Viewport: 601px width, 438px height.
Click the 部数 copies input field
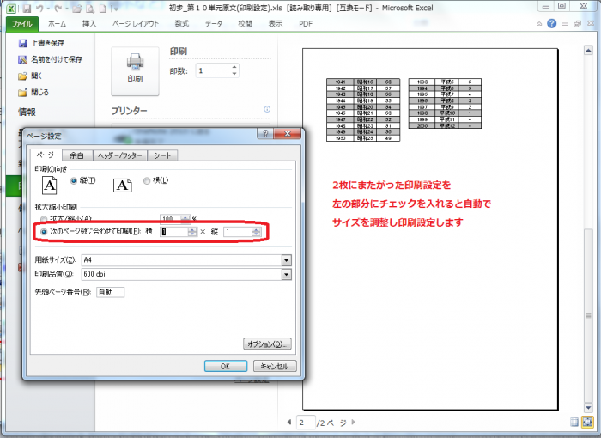click(214, 70)
